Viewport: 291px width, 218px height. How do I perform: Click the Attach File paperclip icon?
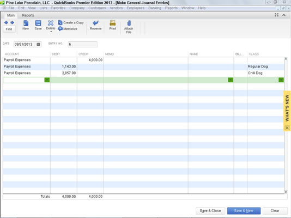tap(129, 23)
